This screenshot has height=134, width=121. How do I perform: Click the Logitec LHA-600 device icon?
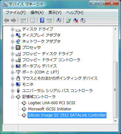point(24,103)
